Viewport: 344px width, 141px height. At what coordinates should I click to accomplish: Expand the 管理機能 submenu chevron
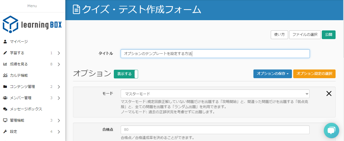(x=59, y=121)
